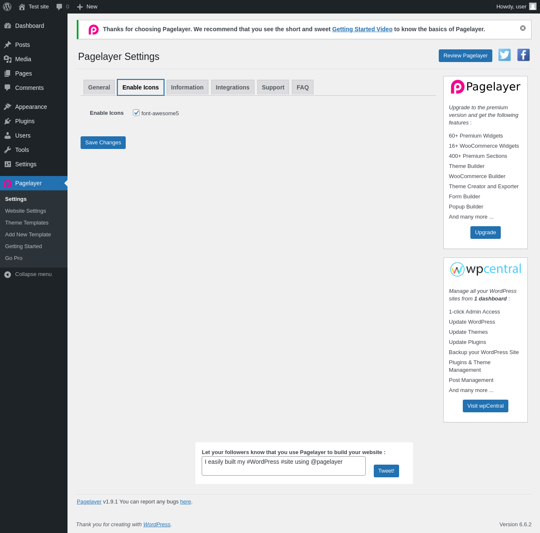Click the 'Backup your WordPress Site' text
Screen dimensions: 540x533
[484, 352]
